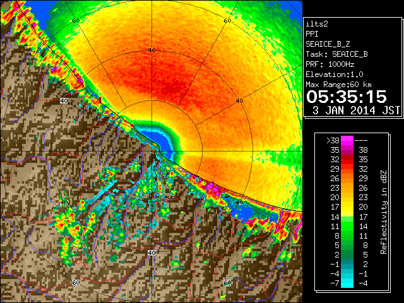Click the "-7" legend value
The image size is (404, 303).
(335, 283)
